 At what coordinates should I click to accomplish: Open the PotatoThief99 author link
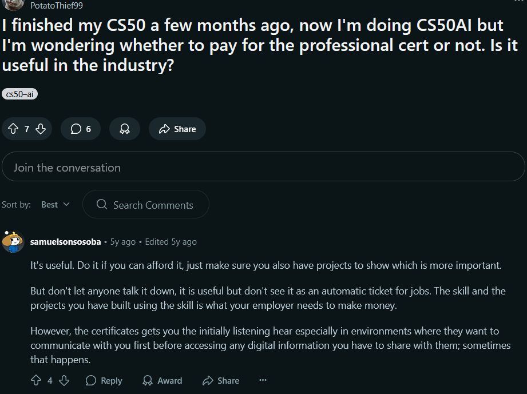point(57,5)
